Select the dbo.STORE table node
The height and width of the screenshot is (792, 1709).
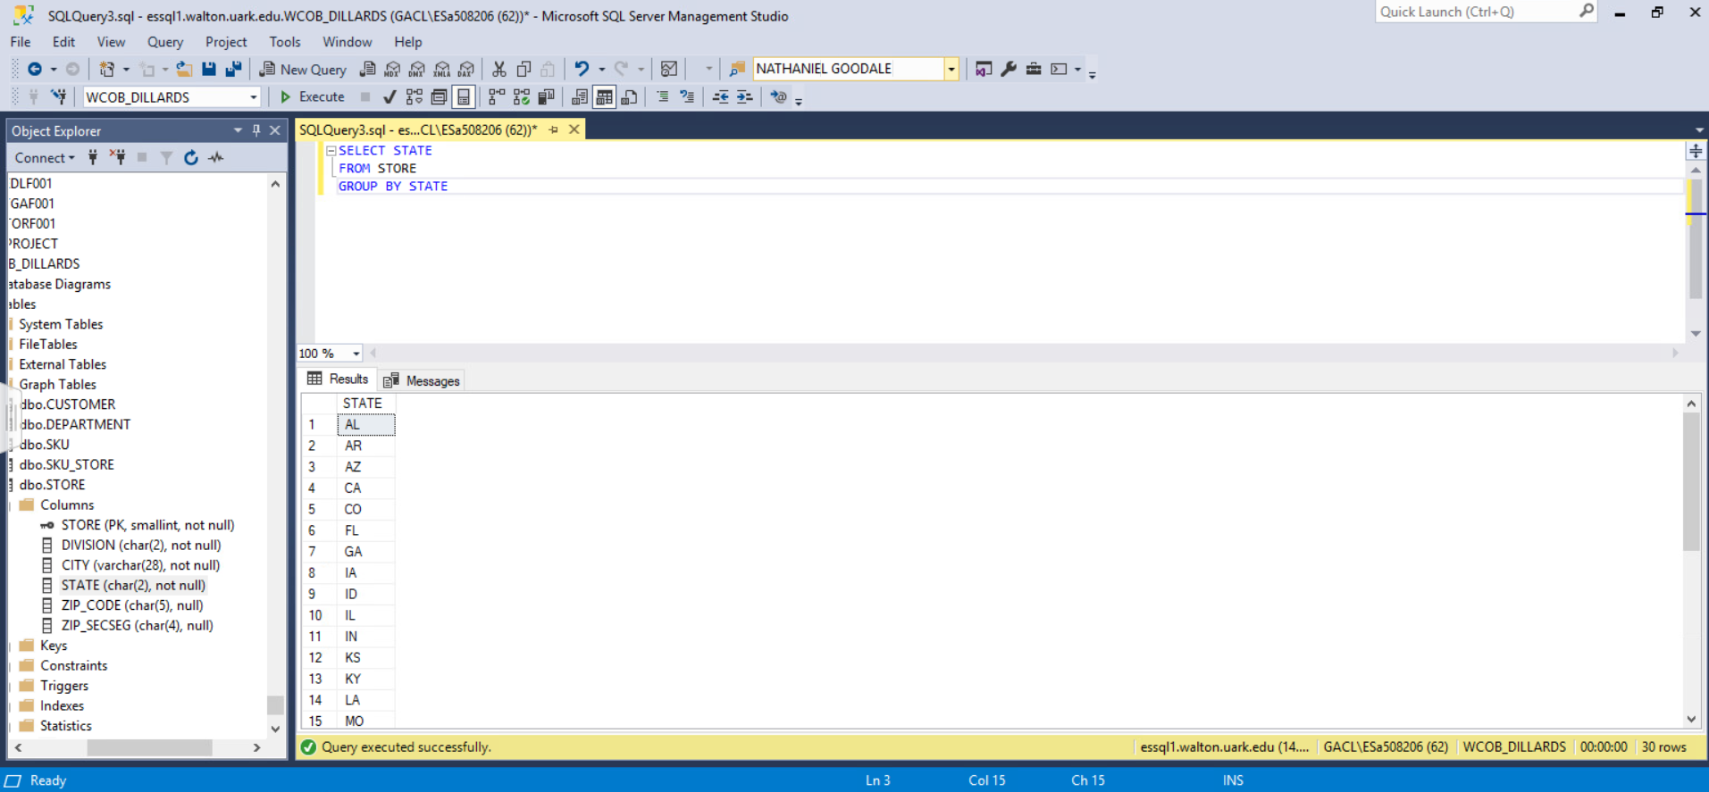point(52,485)
